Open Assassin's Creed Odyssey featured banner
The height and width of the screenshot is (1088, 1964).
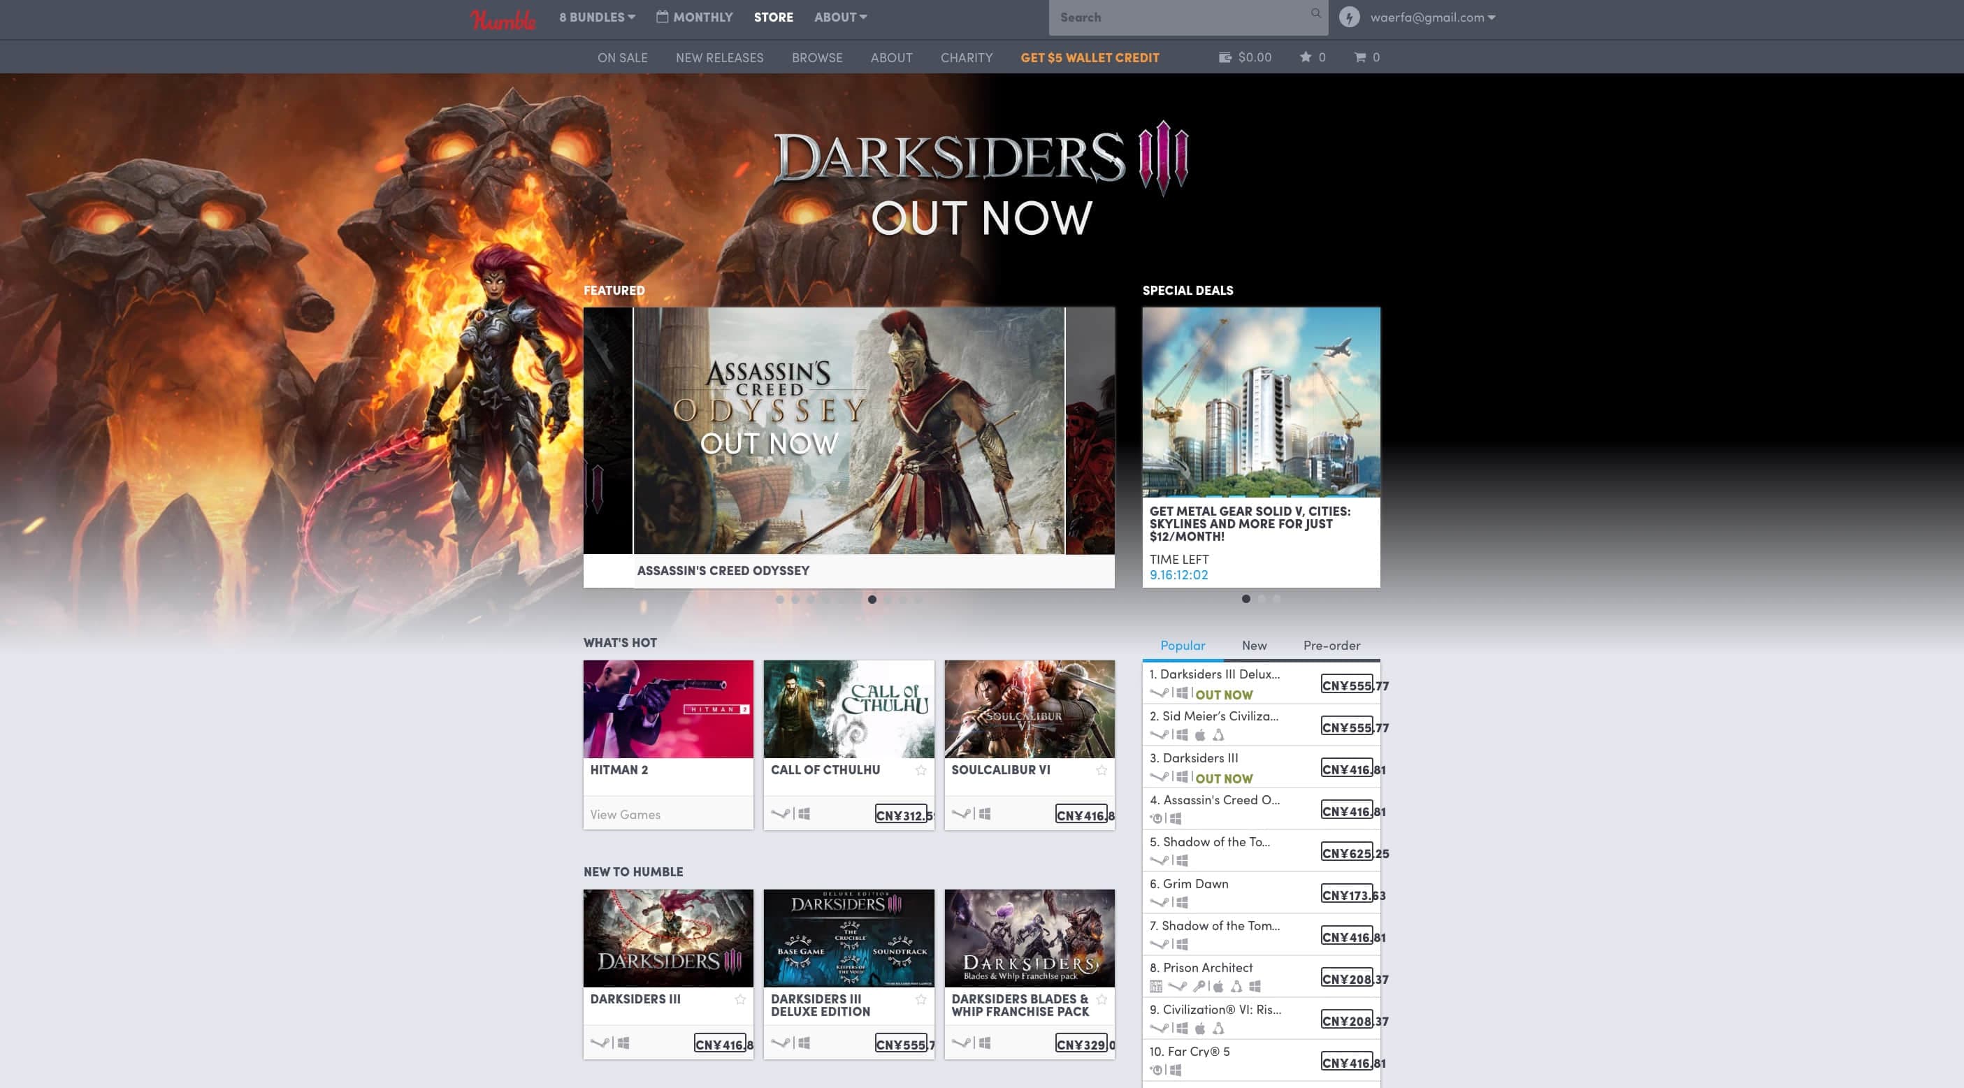click(849, 430)
